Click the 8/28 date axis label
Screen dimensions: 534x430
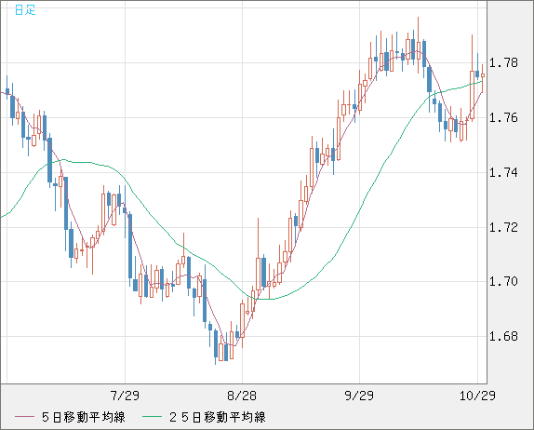click(242, 396)
